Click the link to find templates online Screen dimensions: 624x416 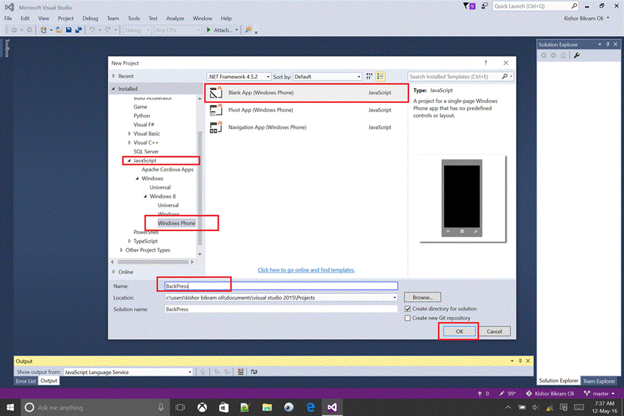[x=306, y=270]
